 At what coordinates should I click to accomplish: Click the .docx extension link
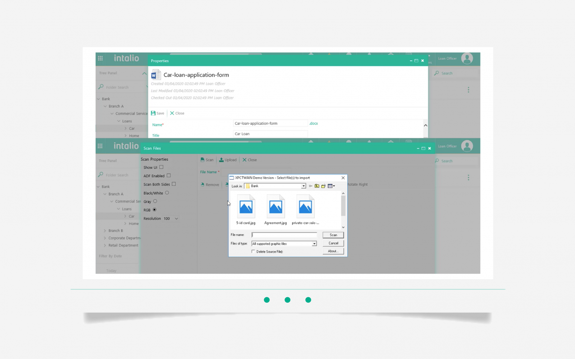pyautogui.click(x=314, y=123)
